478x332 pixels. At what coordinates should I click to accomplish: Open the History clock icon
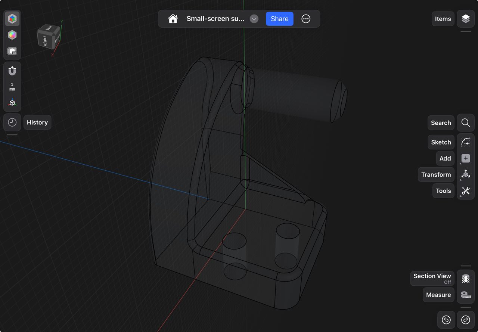[x=12, y=122]
